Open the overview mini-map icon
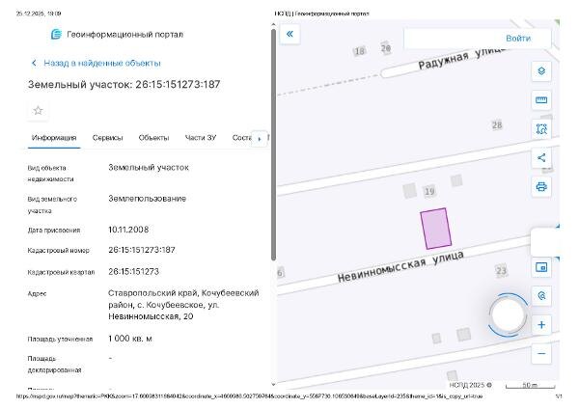Screen dimensions: 579x409 point(541,267)
